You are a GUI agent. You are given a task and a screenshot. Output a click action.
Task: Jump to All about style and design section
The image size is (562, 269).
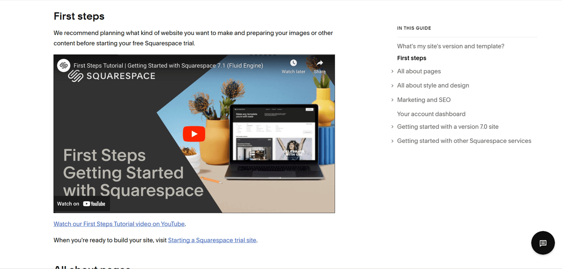point(433,85)
